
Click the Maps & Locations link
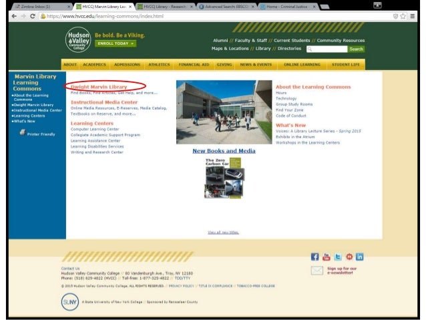tap(230, 48)
